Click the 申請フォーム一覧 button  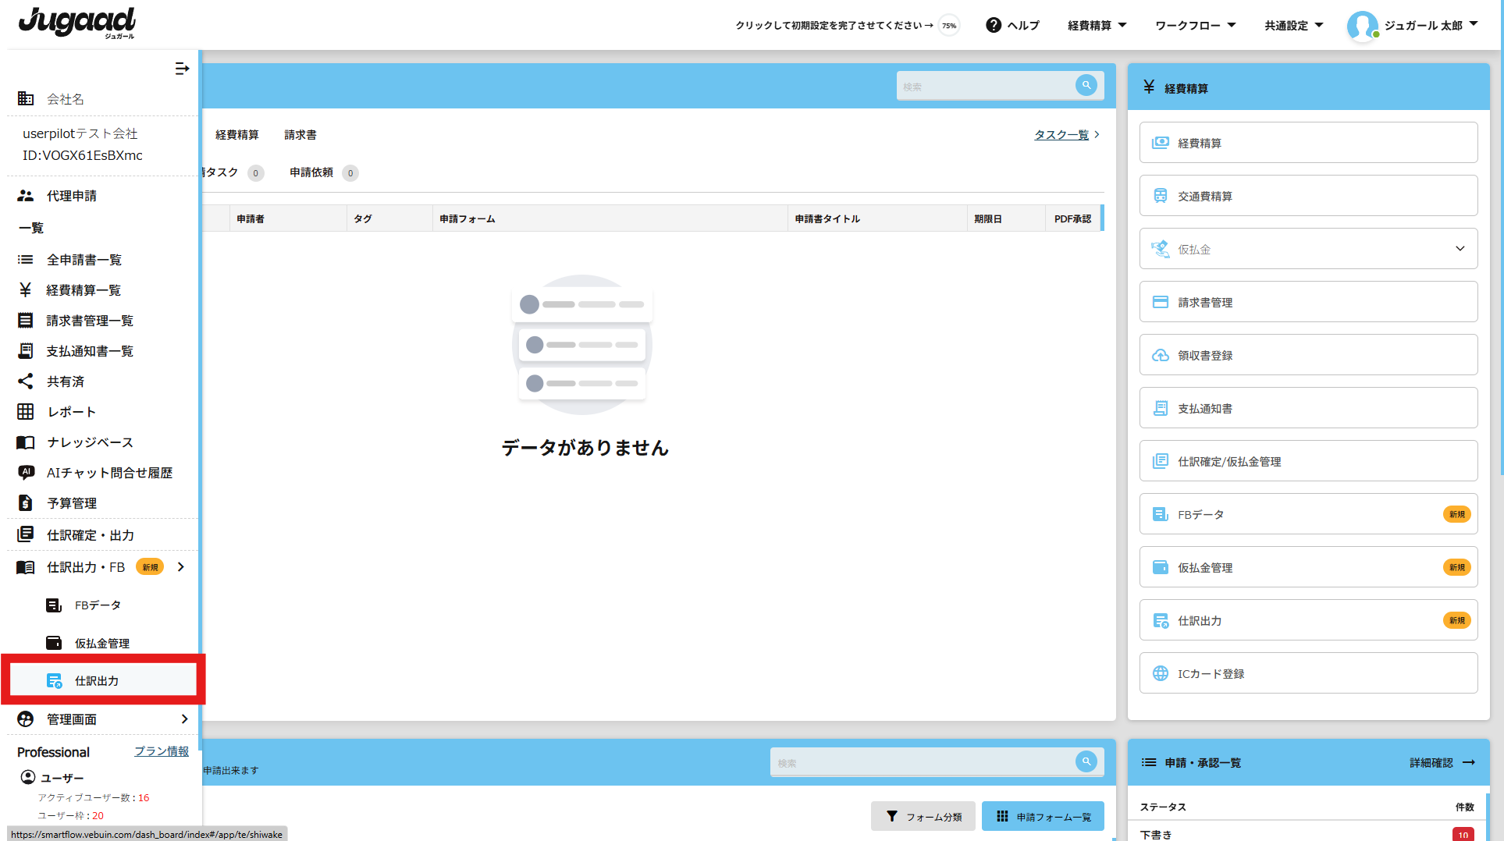tap(1043, 816)
